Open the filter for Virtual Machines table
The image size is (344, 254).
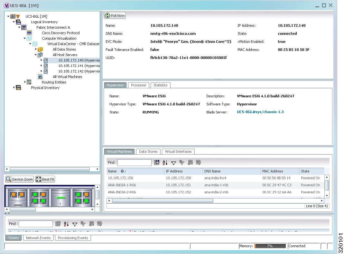173,162
